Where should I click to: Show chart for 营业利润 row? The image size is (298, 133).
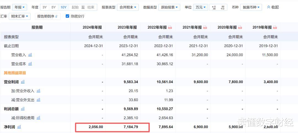(x=23, y=82)
